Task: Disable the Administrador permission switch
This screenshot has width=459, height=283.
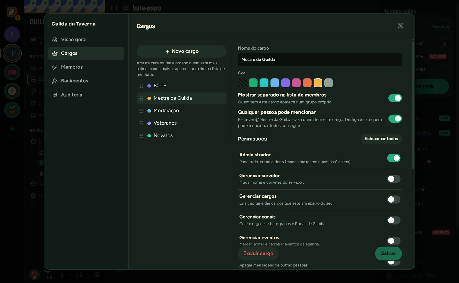Action: pyautogui.click(x=394, y=158)
